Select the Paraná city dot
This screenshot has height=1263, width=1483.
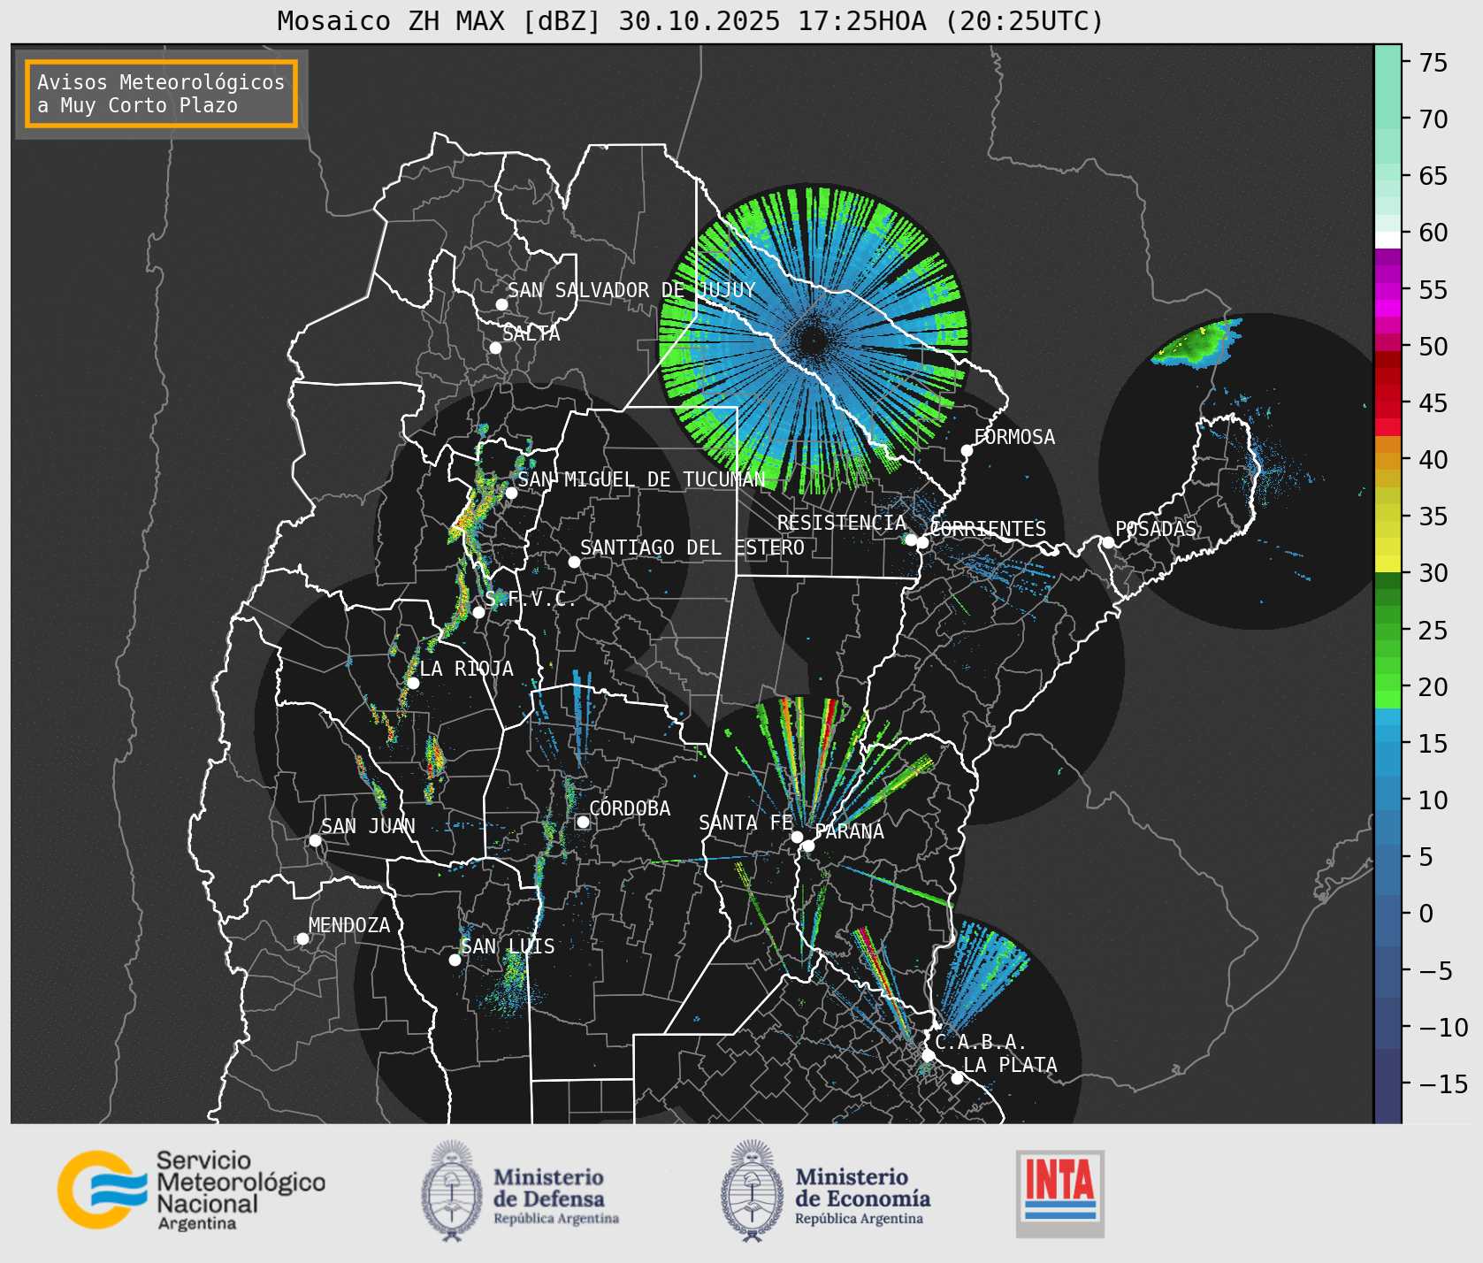pos(808,846)
